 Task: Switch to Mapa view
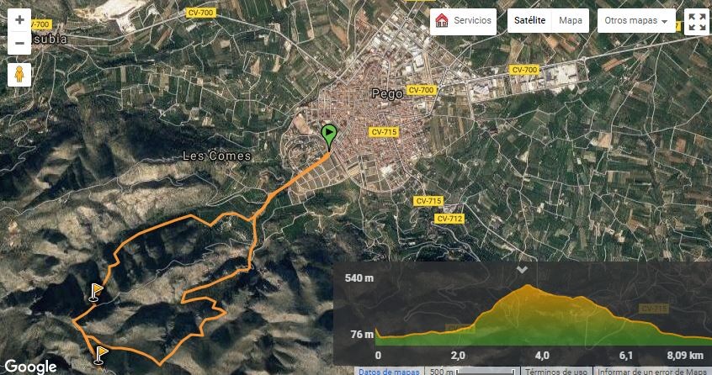point(571,21)
